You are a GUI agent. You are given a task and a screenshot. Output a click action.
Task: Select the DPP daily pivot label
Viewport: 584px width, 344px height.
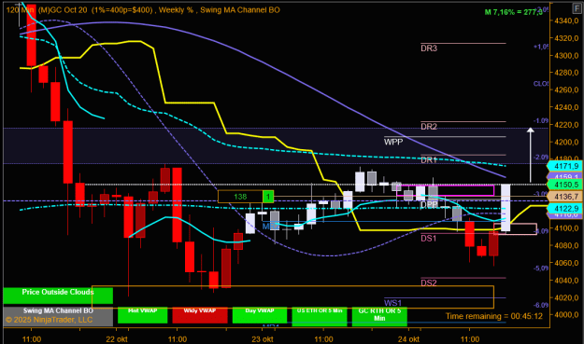pos(429,205)
